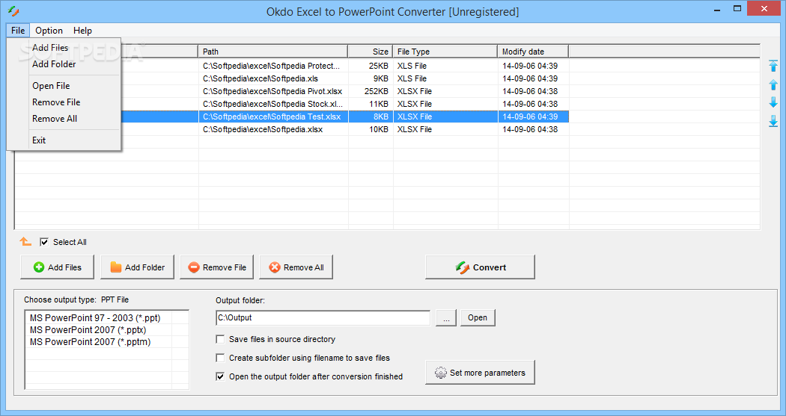786x416 pixels.
Task: Choose Remove File in the File menu
Action: (56, 102)
